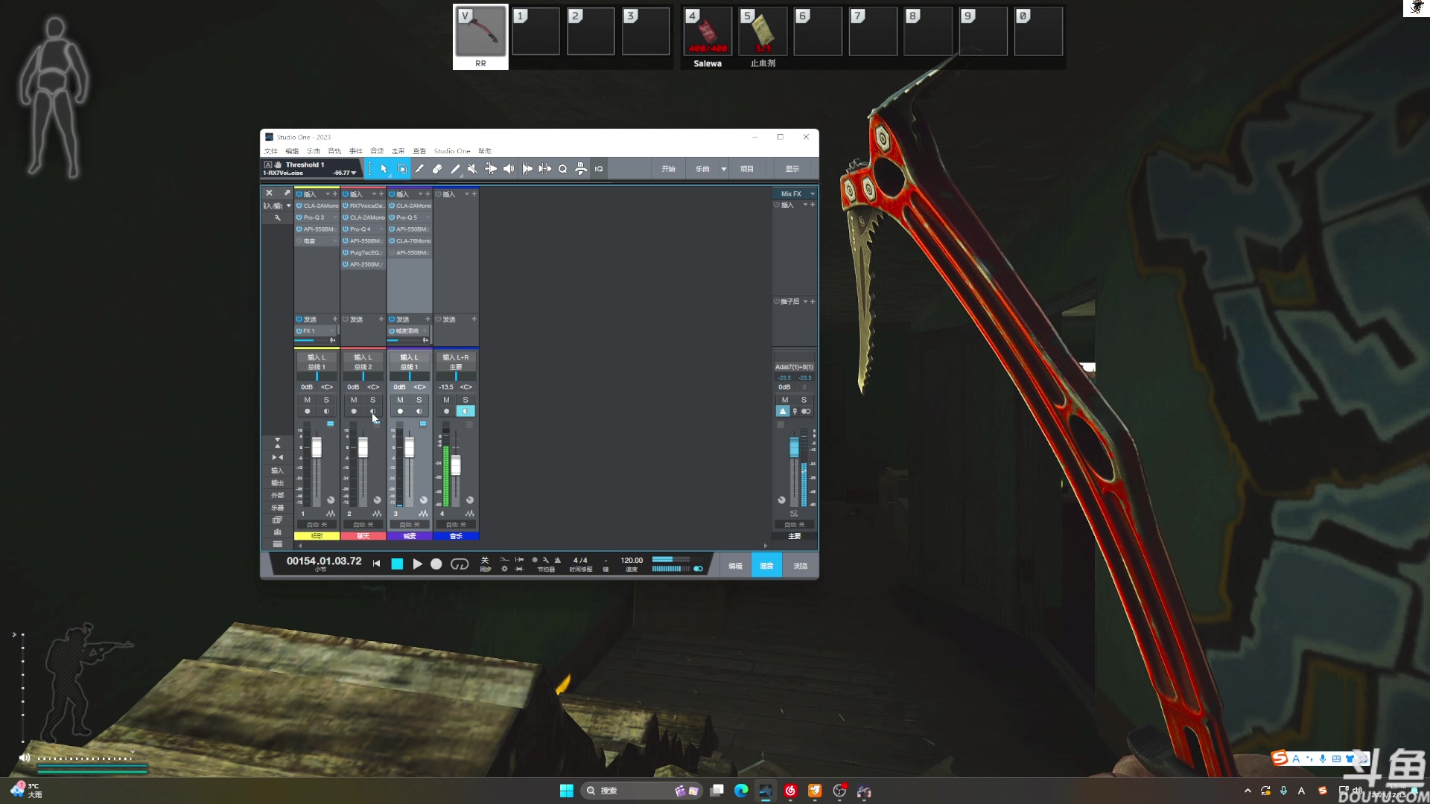
Task: Click channel 2 volume fader handle
Action: (363, 447)
